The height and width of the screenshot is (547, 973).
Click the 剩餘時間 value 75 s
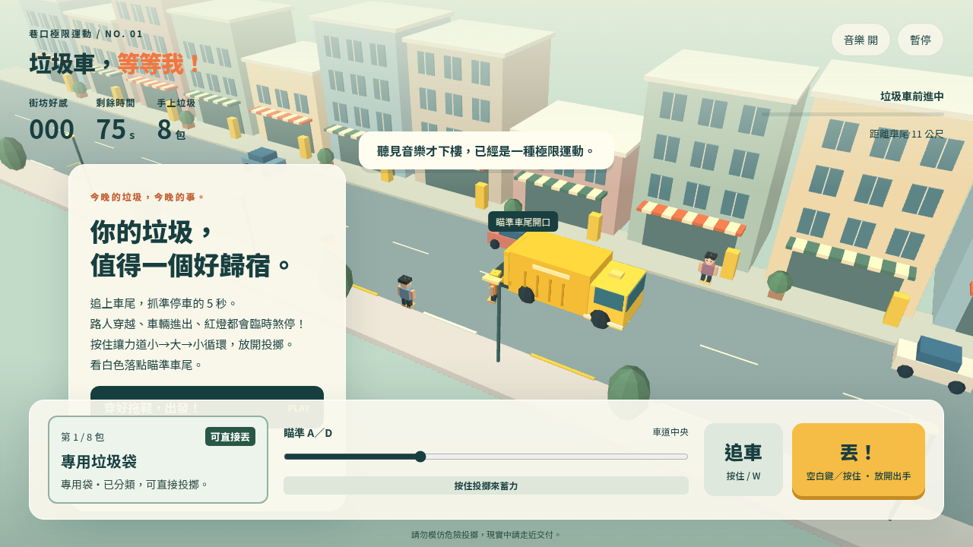coord(116,129)
